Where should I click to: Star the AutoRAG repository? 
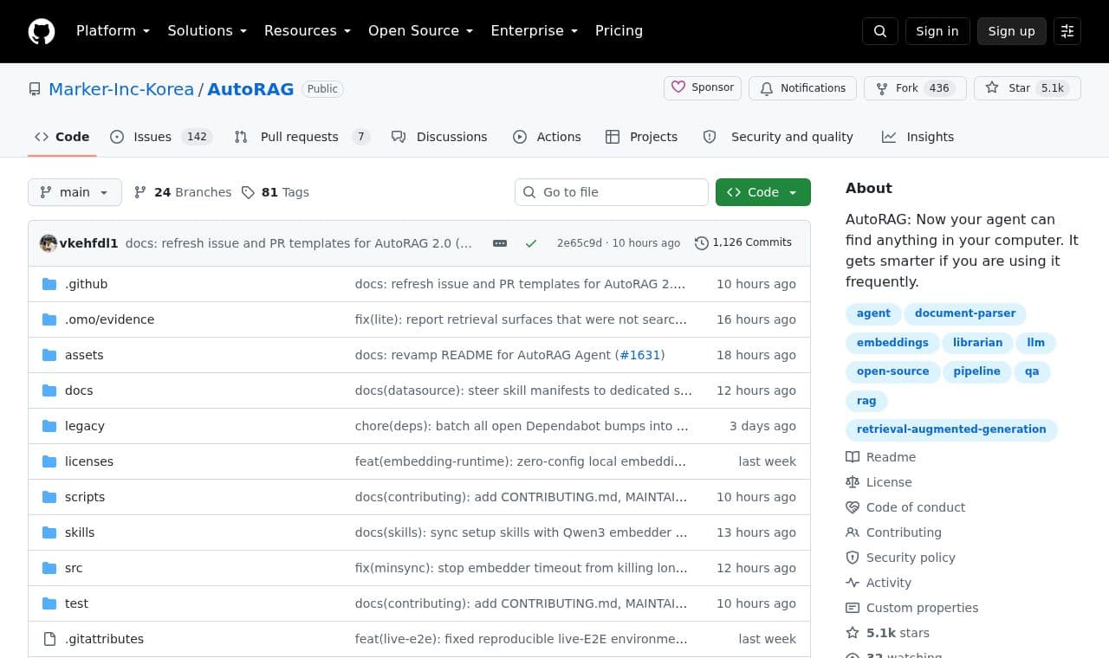1028,88
